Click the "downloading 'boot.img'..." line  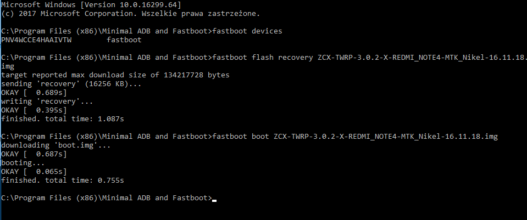pos(56,145)
